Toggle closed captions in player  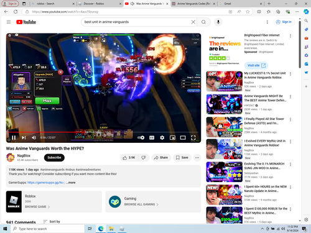[152, 137]
